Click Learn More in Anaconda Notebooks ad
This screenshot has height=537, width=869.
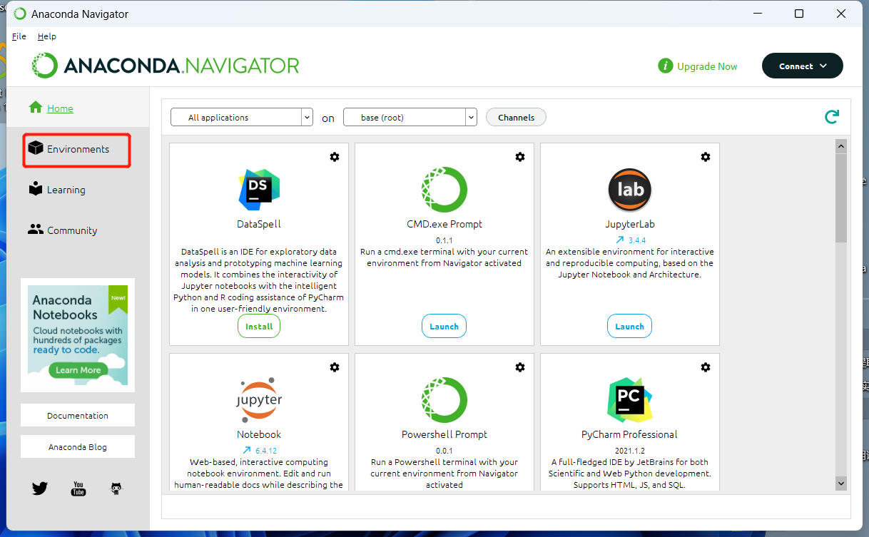78,370
